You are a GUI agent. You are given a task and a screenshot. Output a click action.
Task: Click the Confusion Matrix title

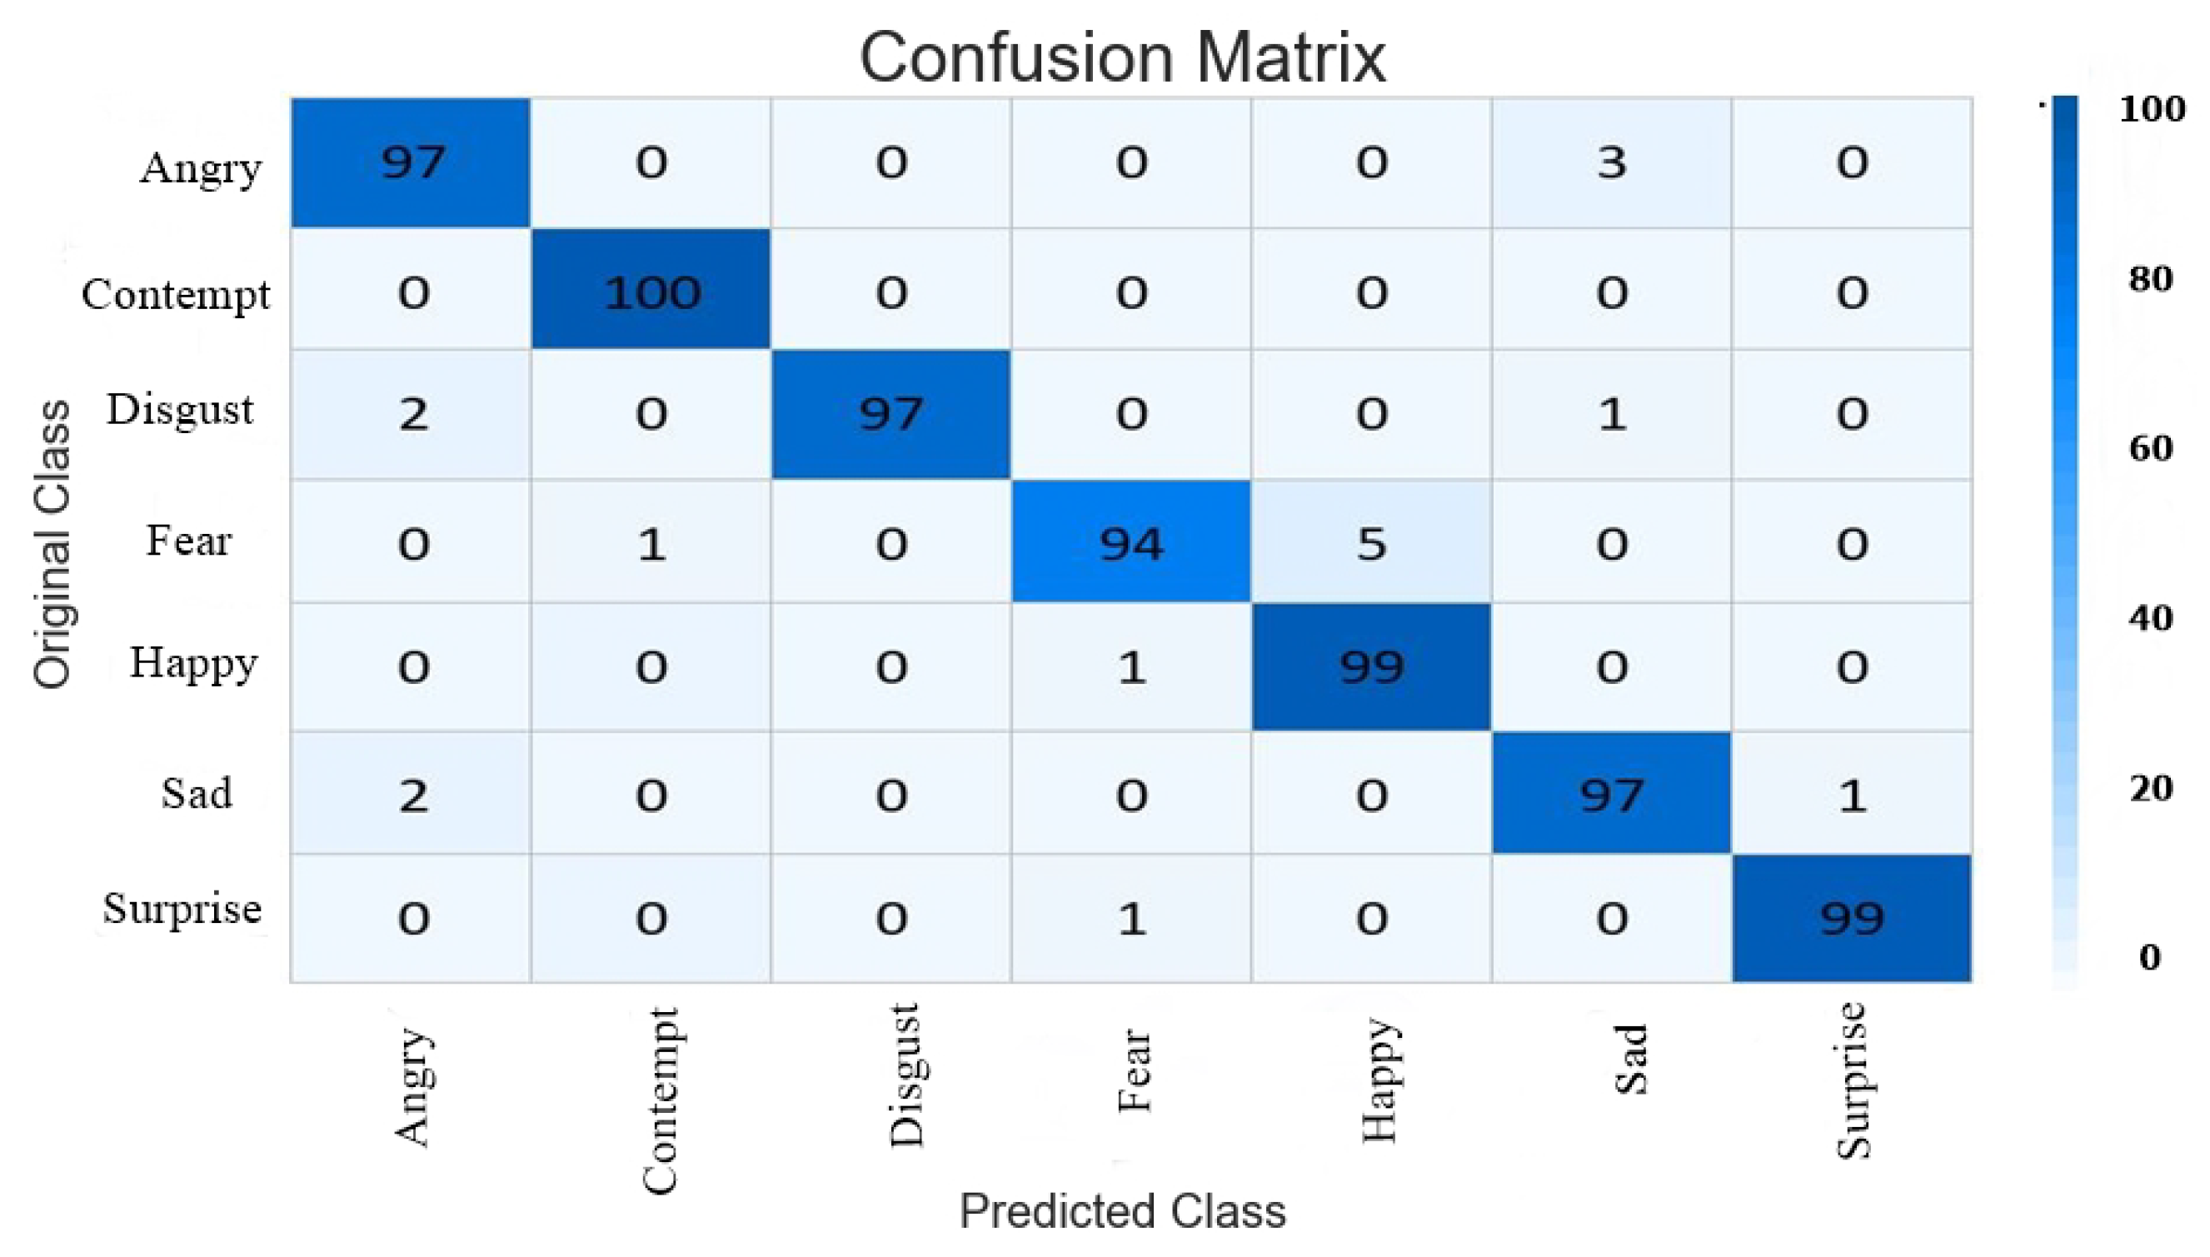pyautogui.click(x=1121, y=57)
